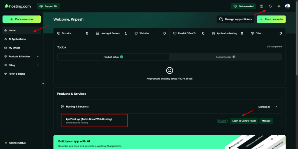This screenshot has width=298, height=149.
Task: Click the Other cube icon
Action: coord(252,33)
